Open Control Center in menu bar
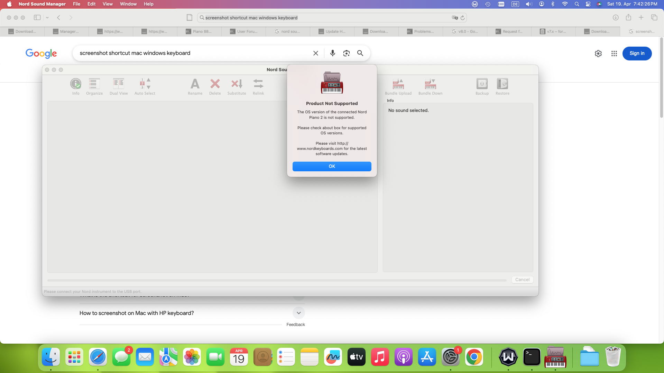 tap(588, 4)
